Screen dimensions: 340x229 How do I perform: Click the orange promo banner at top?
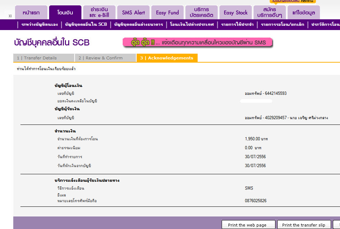293,1
